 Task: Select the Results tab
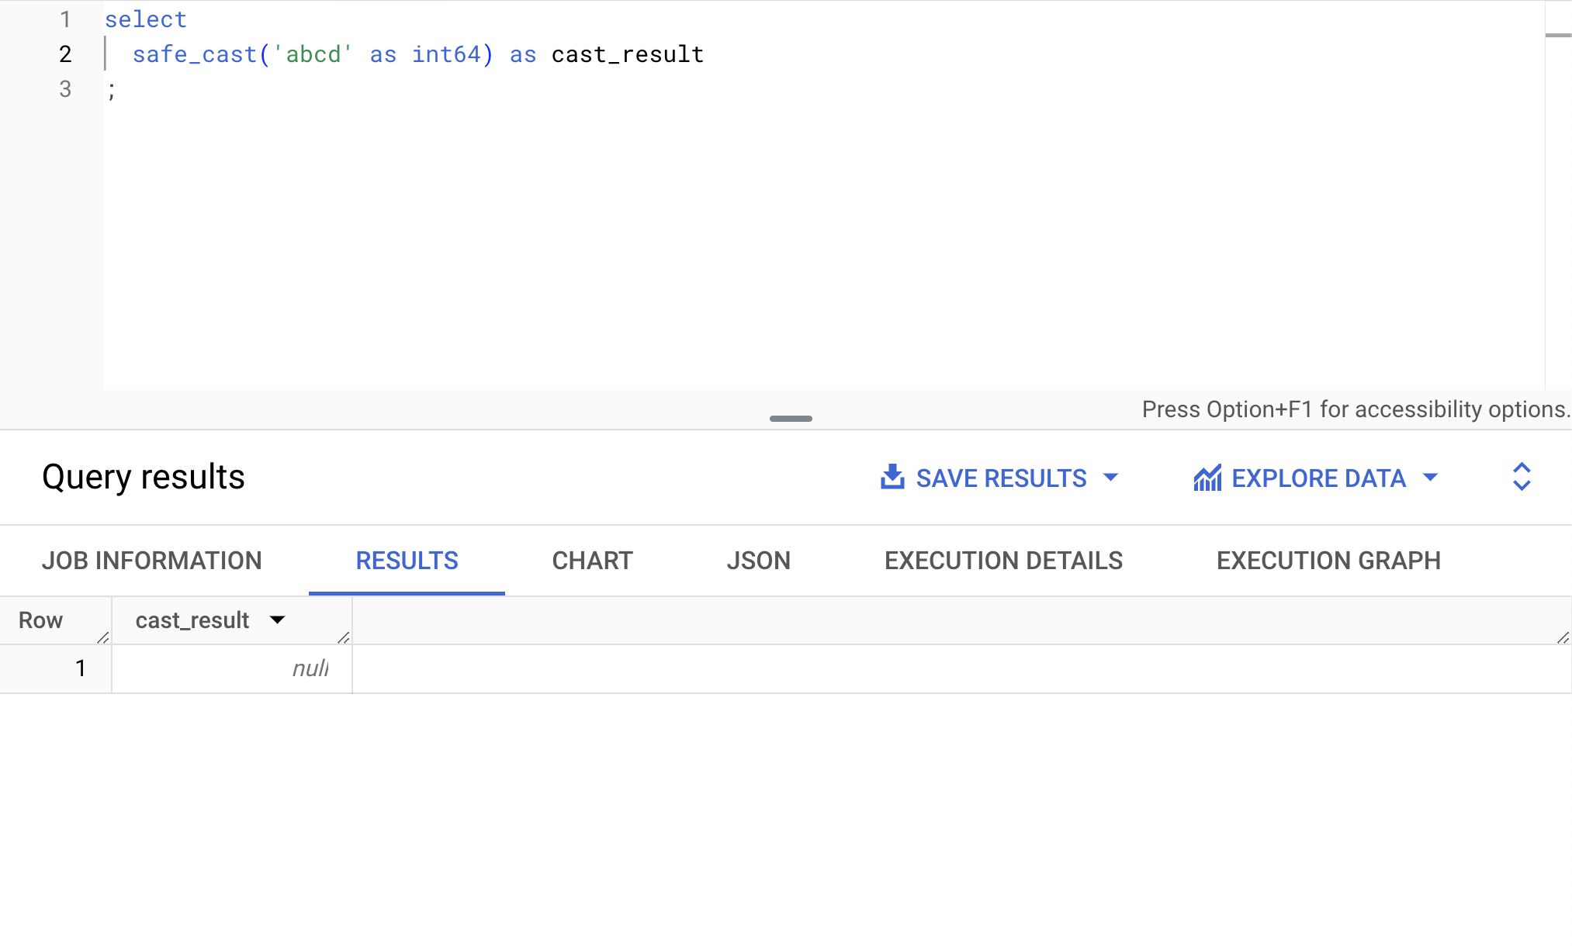[407, 561]
